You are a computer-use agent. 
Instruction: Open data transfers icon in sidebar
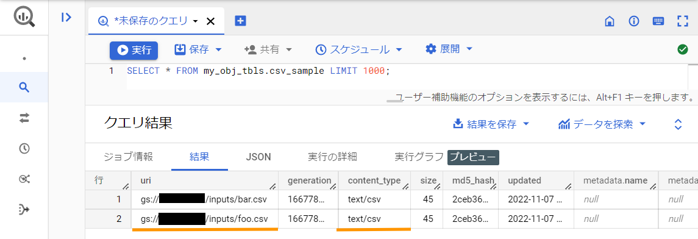click(24, 118)
